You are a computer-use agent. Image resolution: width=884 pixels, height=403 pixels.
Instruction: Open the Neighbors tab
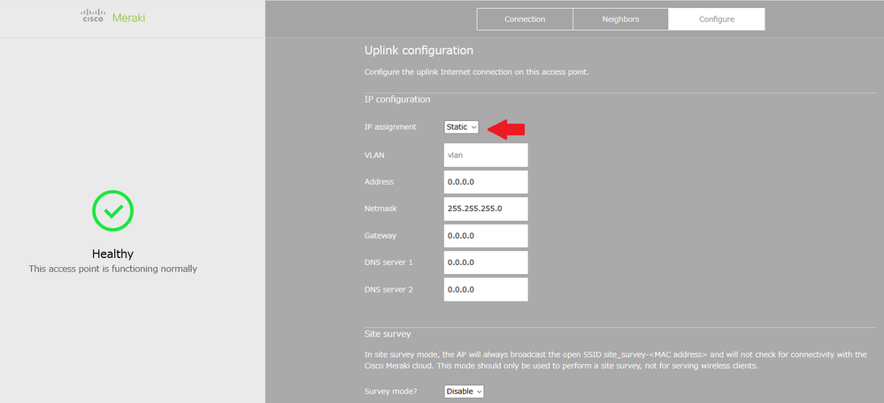[x=620, y=19]
